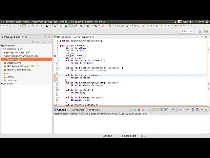The image size is (210, 158).
Task: Close the Person.java editor tab
Action: coord(93,37)
